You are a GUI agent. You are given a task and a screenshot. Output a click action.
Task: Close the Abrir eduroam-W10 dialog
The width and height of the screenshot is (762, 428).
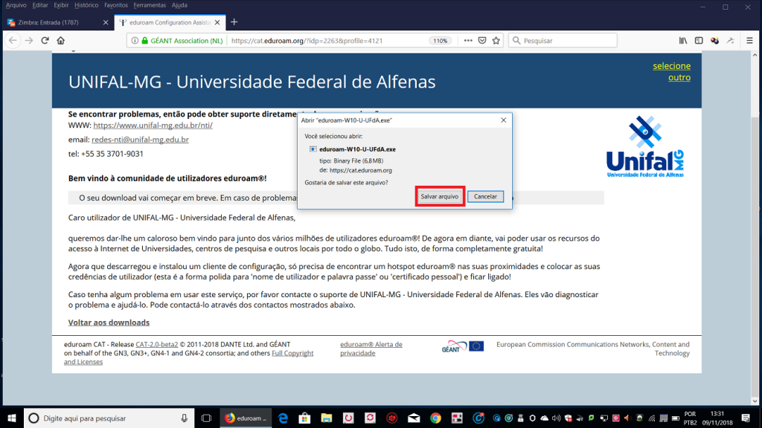pyautogui.click(x=504, y=120)
